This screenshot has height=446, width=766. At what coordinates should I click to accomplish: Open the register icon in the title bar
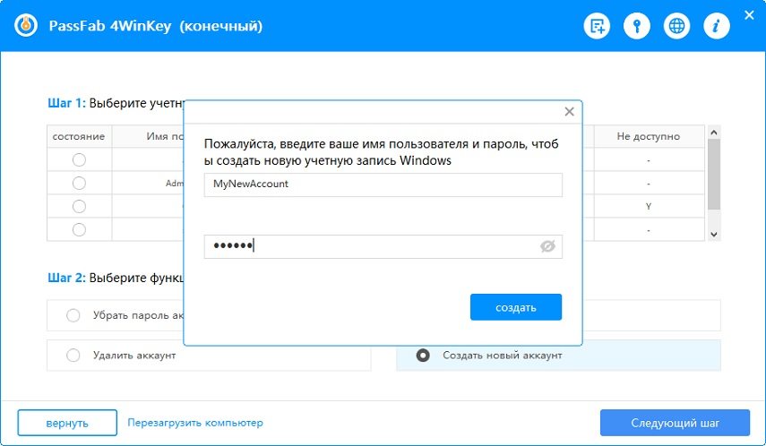pyautogui.click(x=597, y=26)
